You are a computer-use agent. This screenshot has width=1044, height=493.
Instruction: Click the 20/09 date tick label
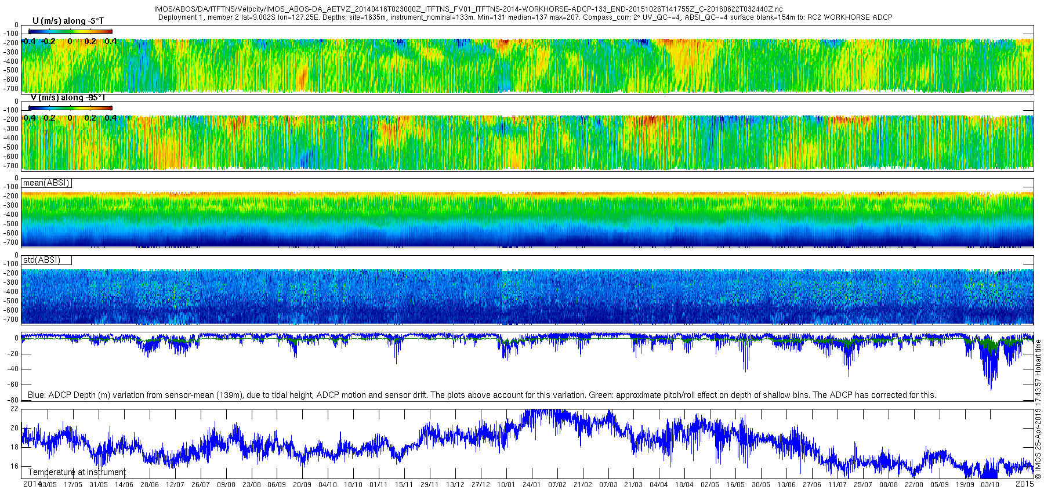302,485
